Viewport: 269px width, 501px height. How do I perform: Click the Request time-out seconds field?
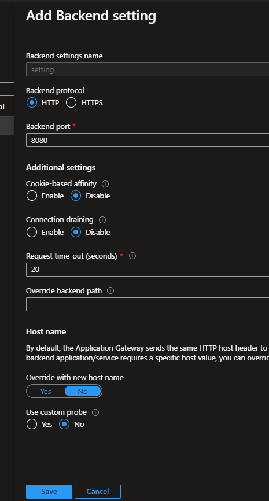(x=148, y=270)
